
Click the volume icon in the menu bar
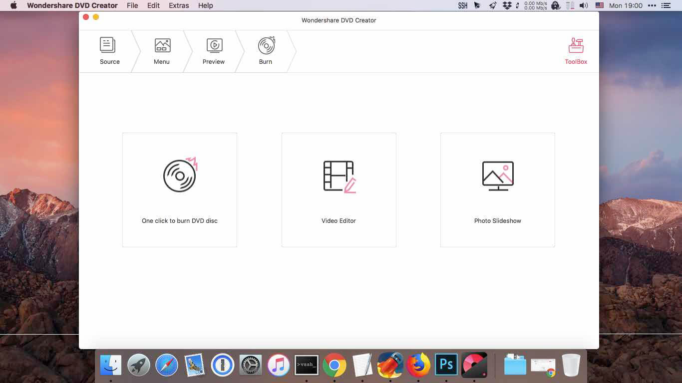(584, 5)
